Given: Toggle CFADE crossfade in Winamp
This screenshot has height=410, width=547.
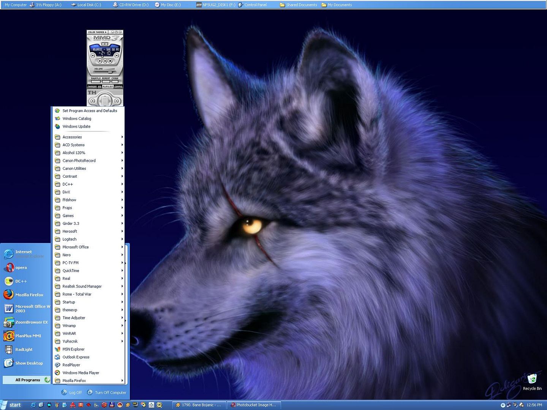Looking at the screenshot, I should pos(115,81).
